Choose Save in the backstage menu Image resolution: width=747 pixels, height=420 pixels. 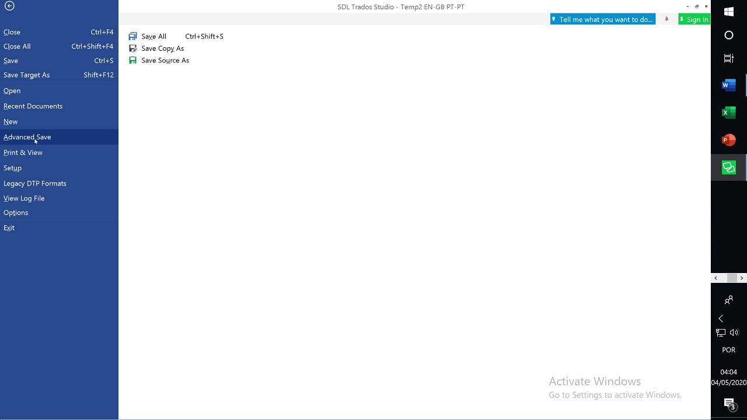(58, 61)
